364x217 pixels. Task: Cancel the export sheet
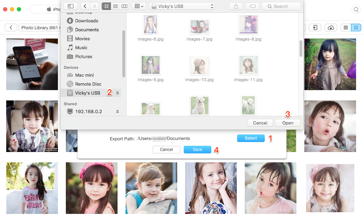click(x=166, y=150)
